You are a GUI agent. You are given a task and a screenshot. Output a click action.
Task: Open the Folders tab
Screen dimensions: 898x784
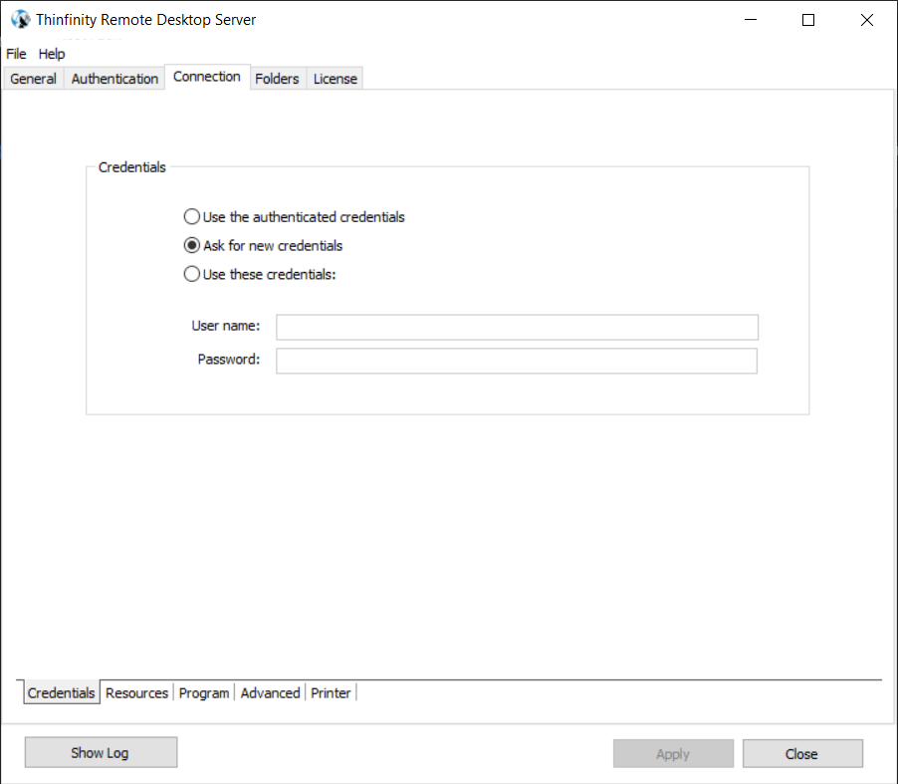[277, 79]
